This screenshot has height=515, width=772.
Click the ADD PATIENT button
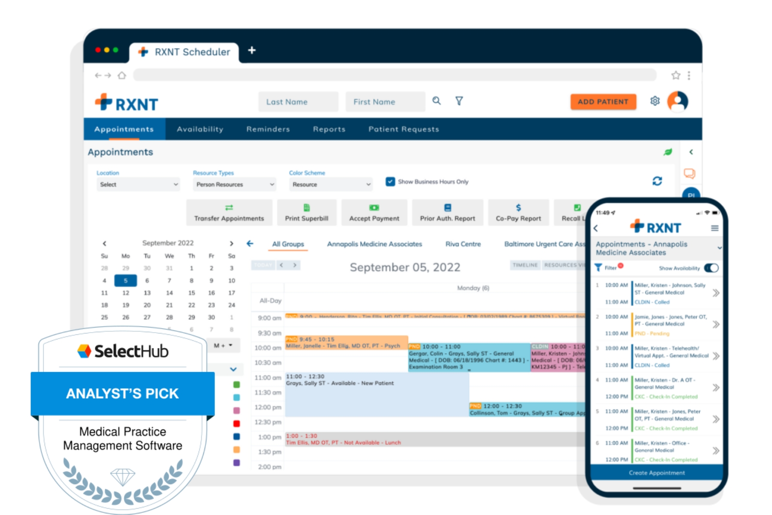coord(603,102)
